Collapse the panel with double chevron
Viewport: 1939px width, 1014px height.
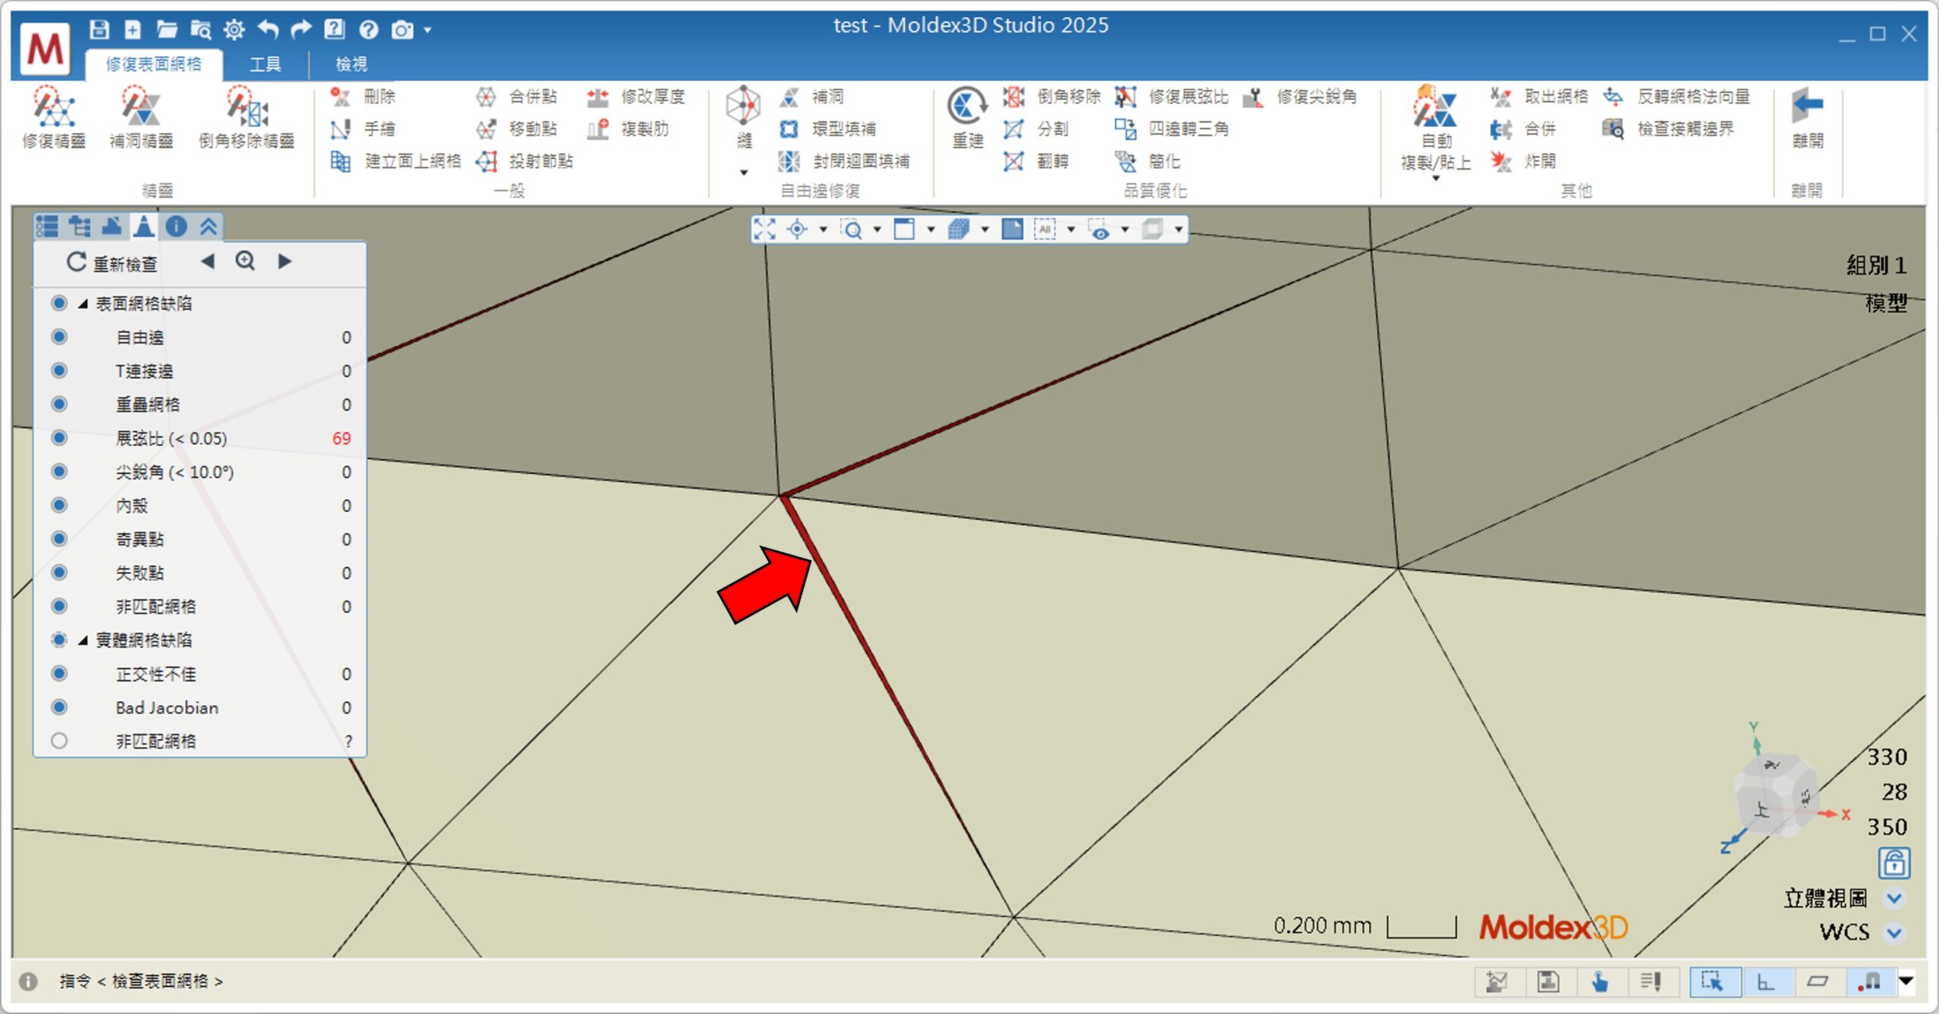[x=208, y=226]
